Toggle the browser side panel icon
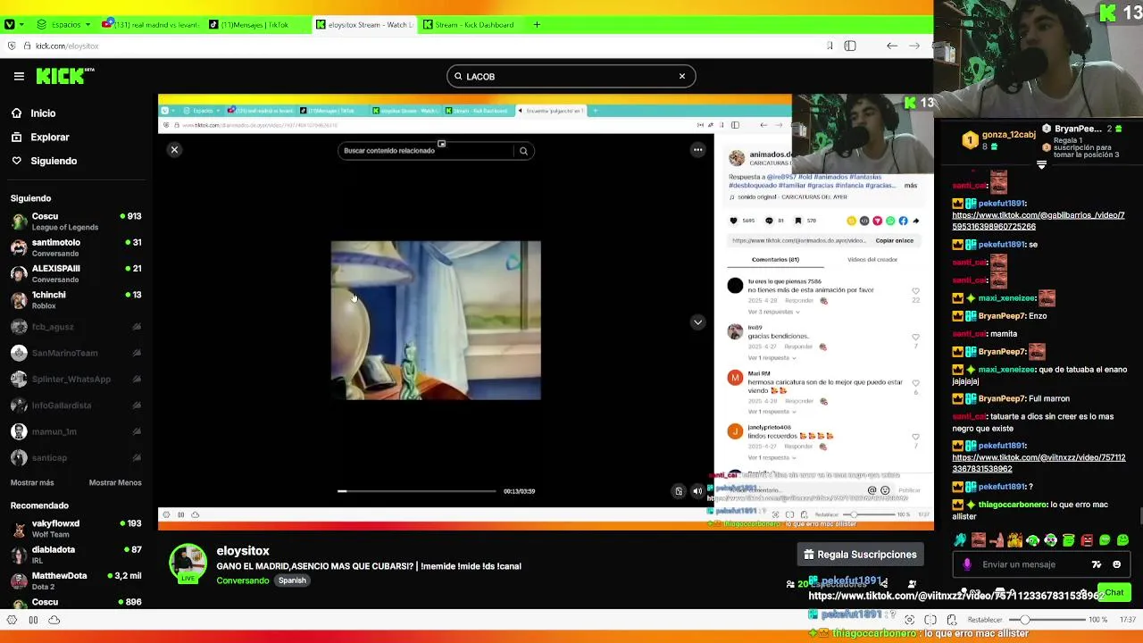The image size is (1143, 643). point(850,46)
